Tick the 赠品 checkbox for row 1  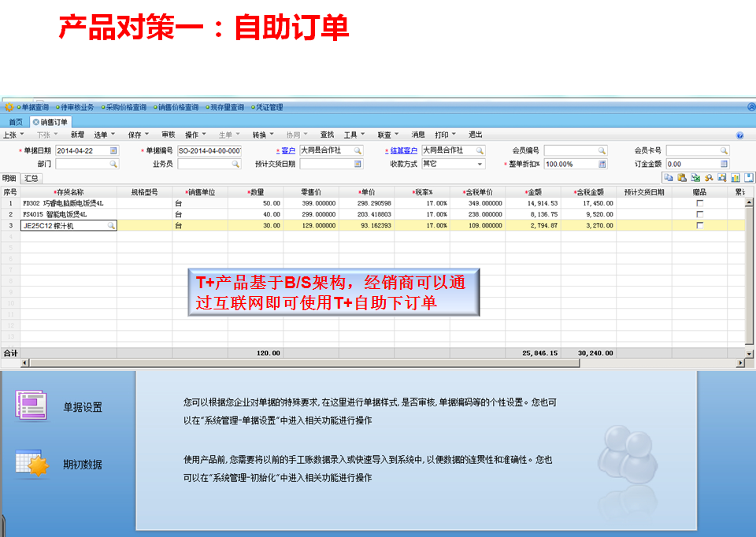[x=699, y=203]
